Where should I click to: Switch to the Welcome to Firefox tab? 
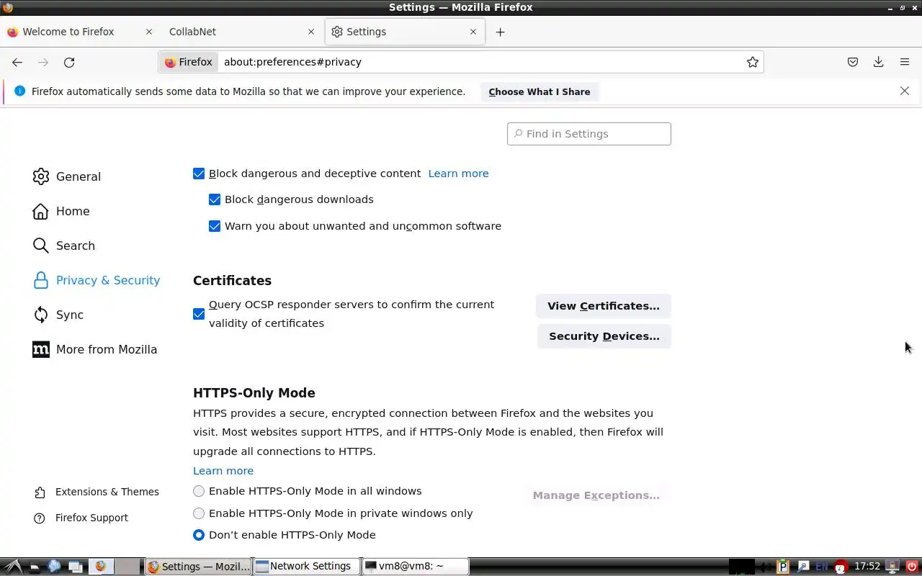coord(79,32)
